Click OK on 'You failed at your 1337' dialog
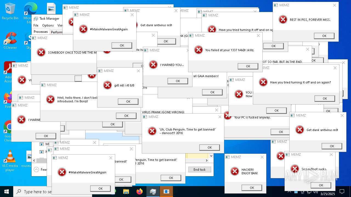Viewport: 351px width, 197px height. pyautogui.click(x=248, y=66)
